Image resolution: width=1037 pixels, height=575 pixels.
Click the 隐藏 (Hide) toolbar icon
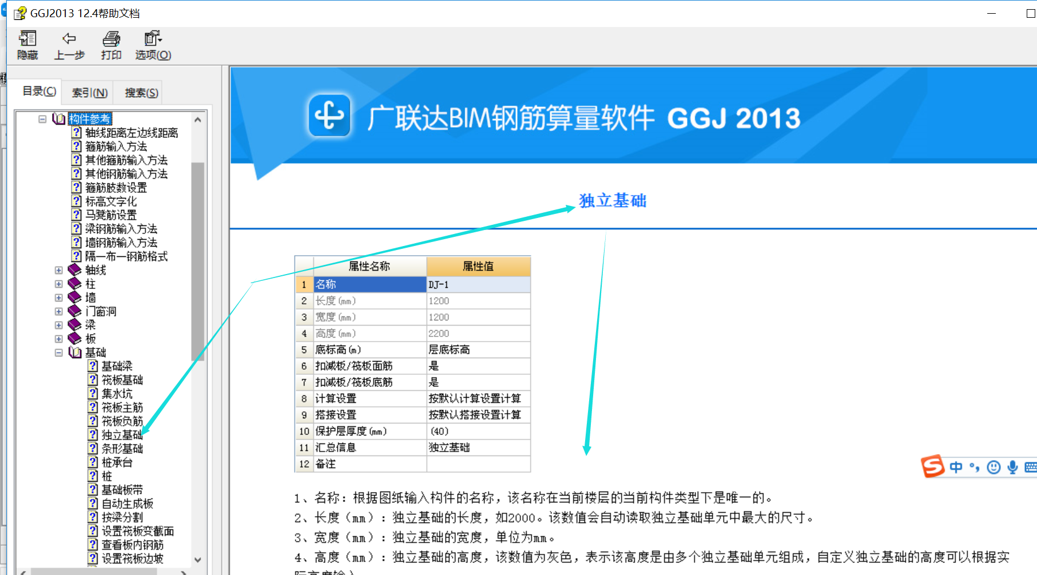(x=27, y=39)
